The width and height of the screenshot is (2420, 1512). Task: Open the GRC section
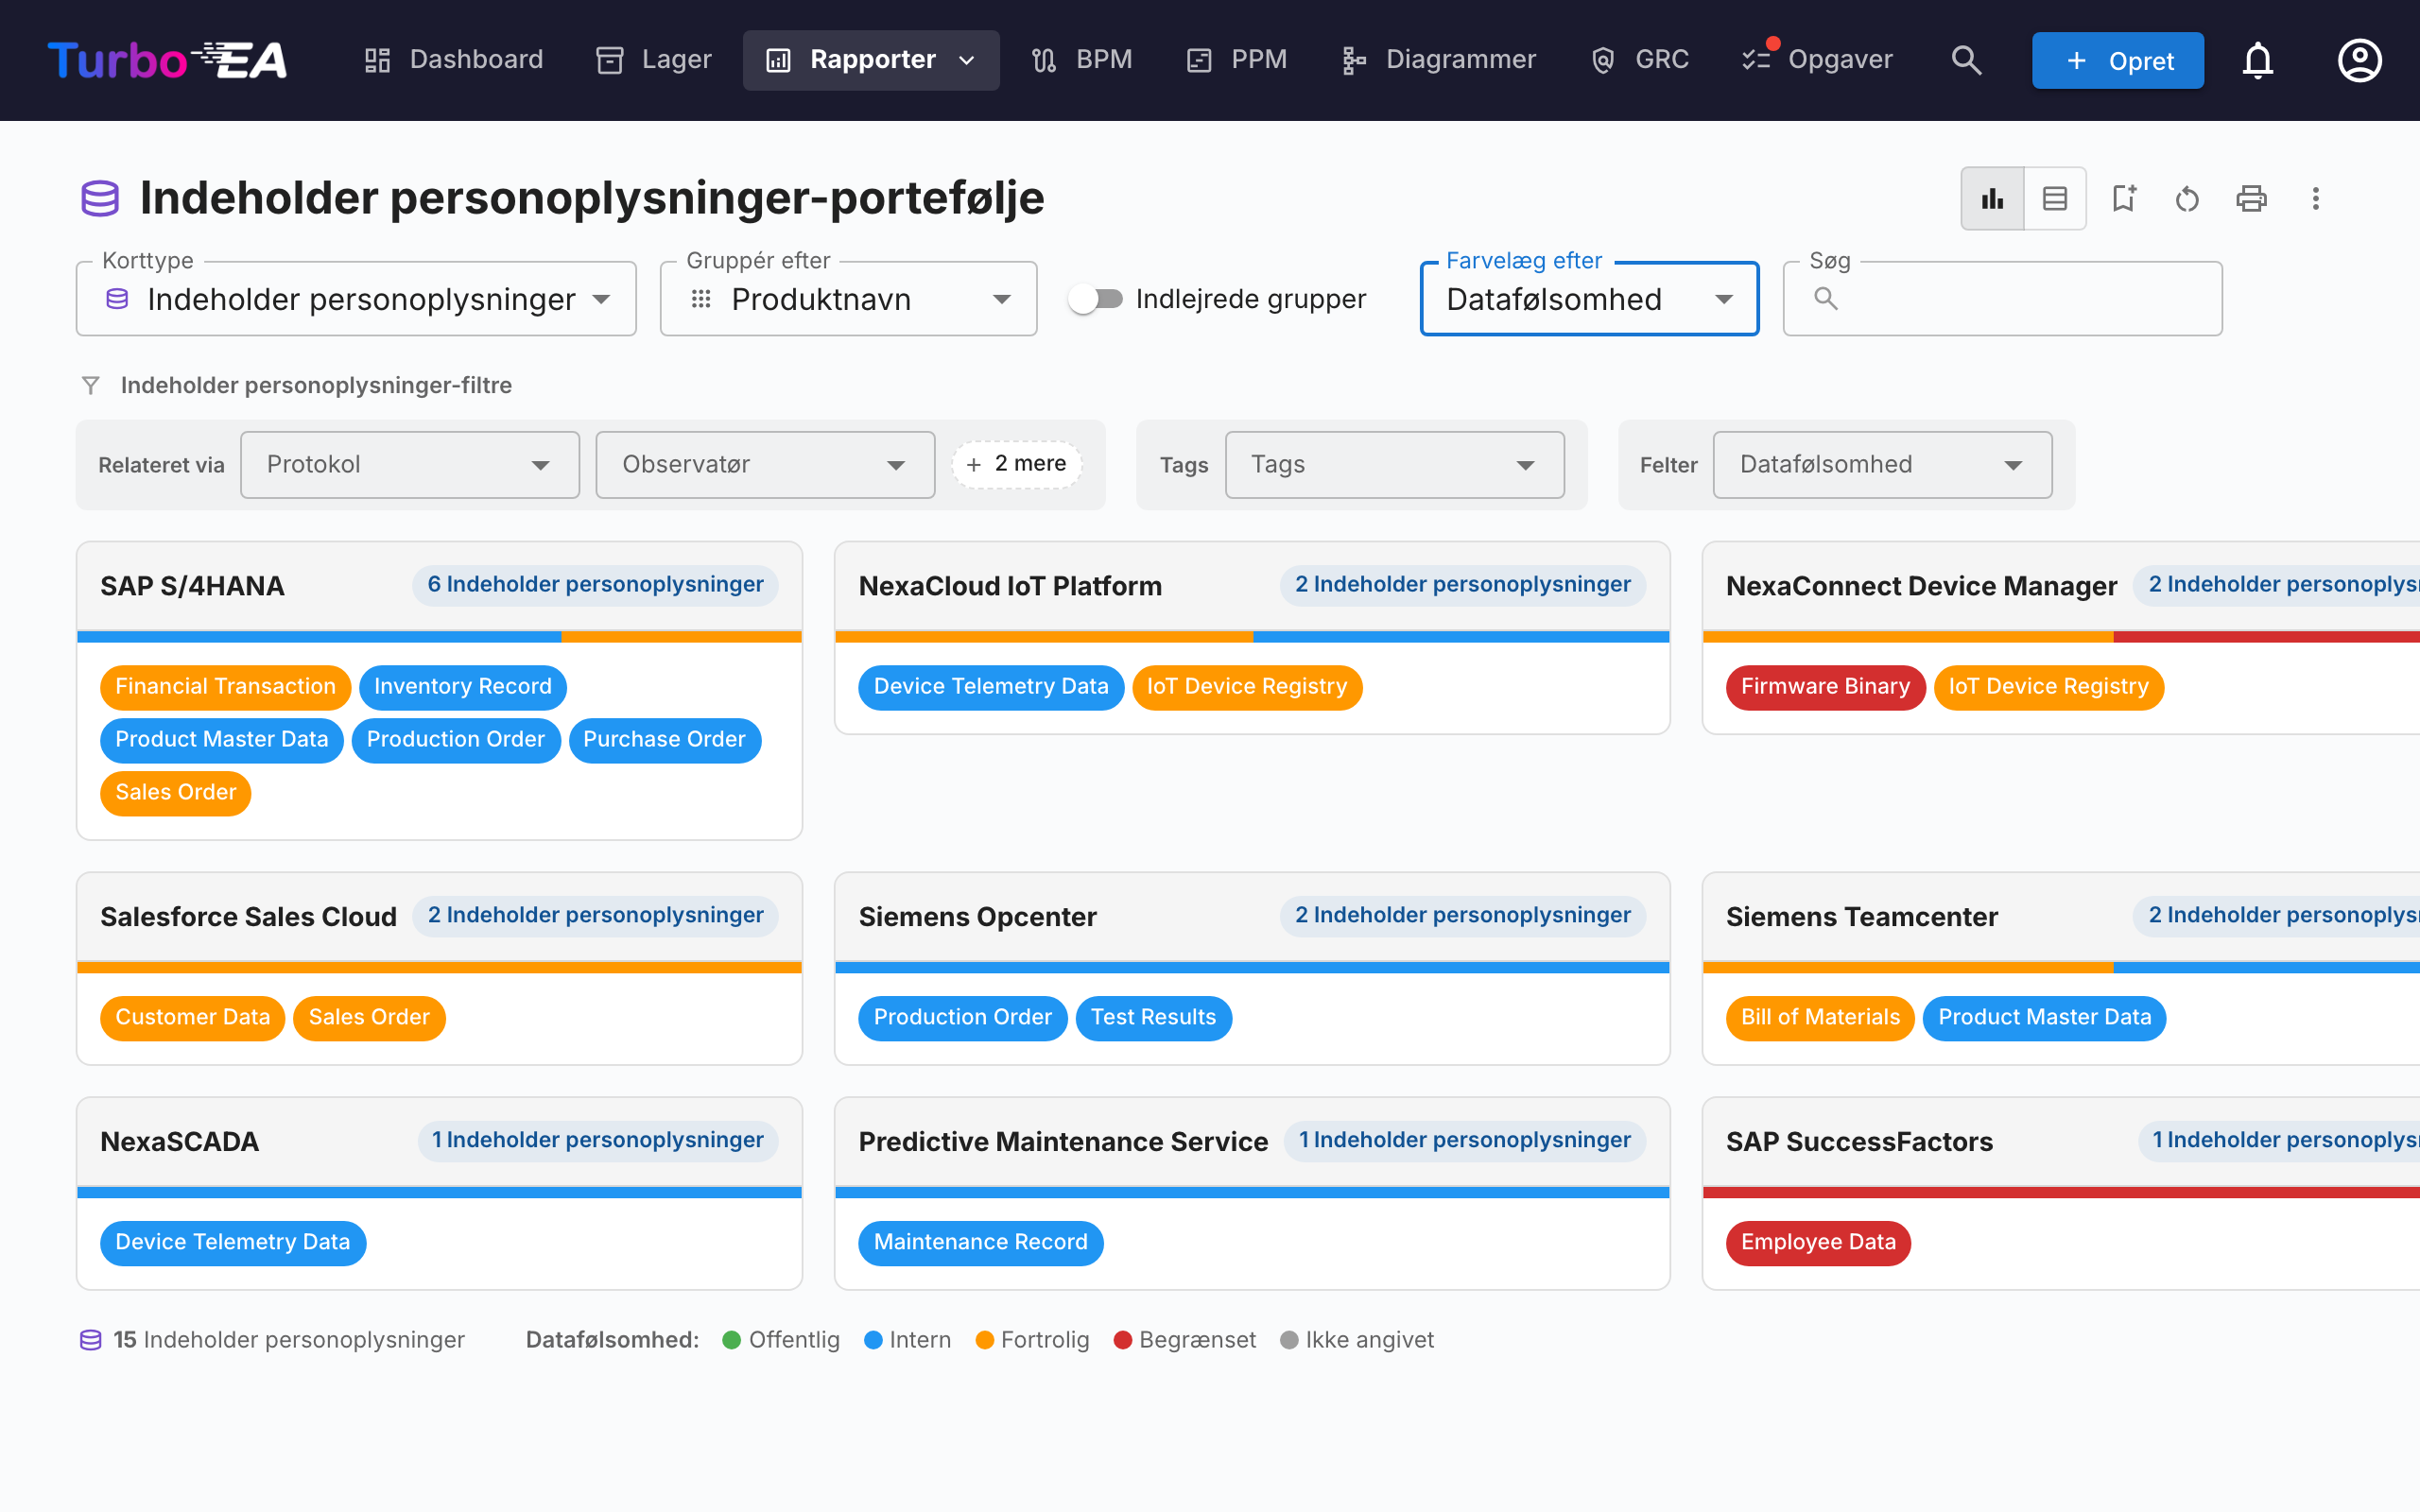point(1640,60)
